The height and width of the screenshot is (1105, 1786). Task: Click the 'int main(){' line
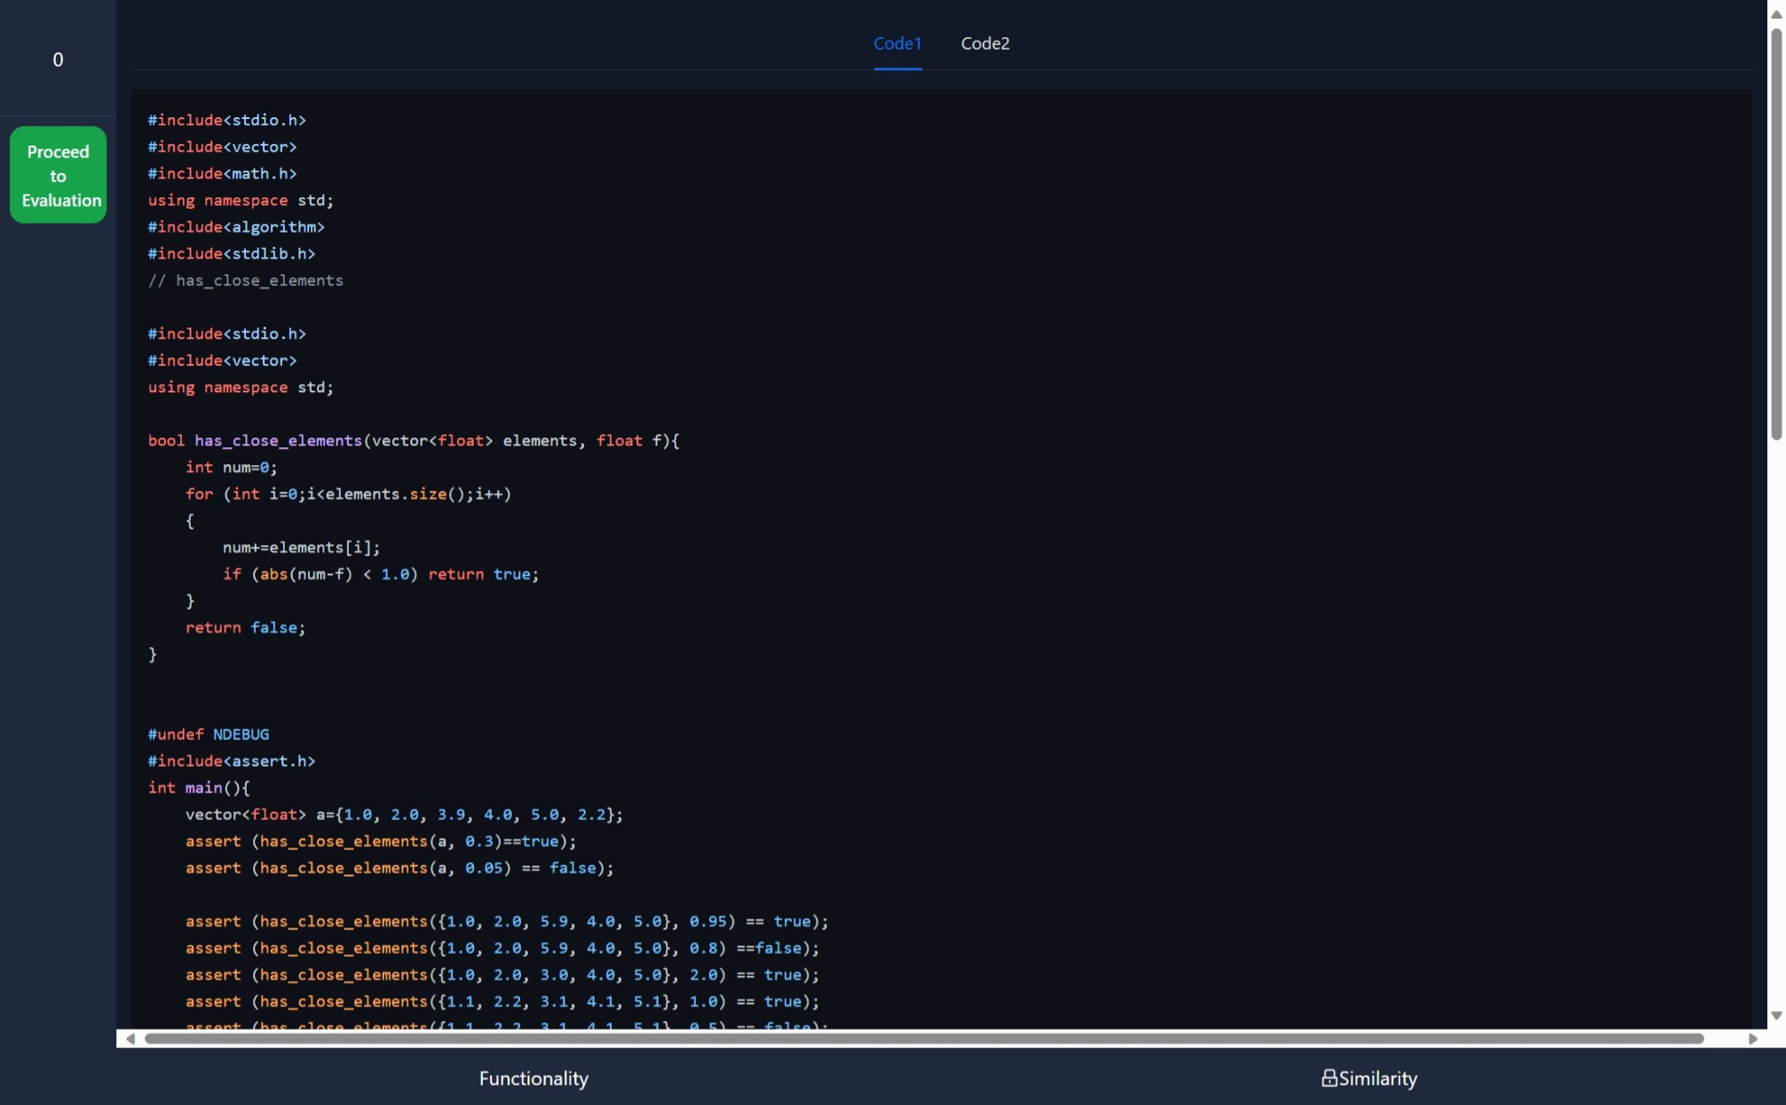pyautogui.click(x=199, y=787)
